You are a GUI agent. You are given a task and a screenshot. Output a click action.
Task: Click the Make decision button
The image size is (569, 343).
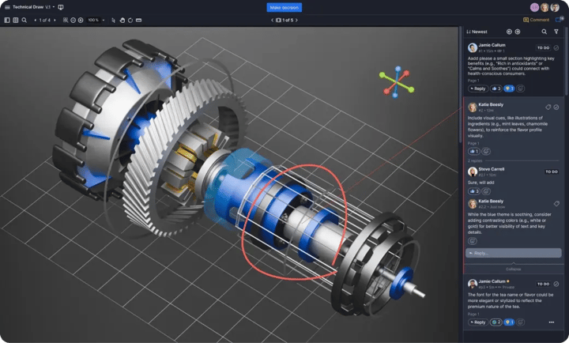coord(284,7)
